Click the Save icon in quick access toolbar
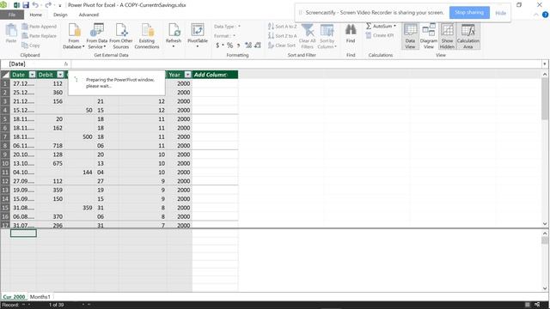The image size is (550, 309). [26, 5]
